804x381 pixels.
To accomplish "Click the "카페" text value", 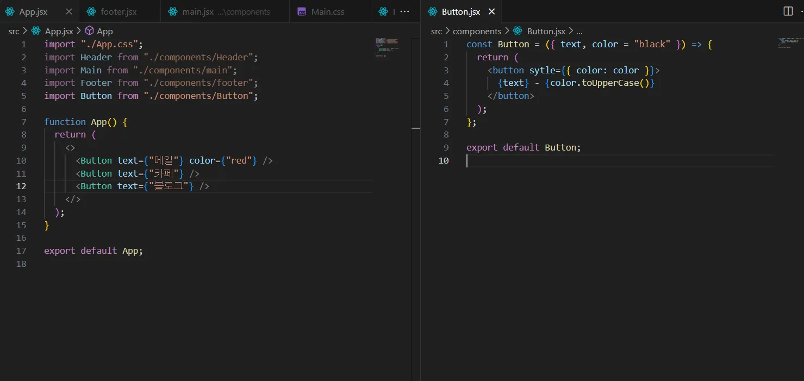I will click(x=165, y=173).
